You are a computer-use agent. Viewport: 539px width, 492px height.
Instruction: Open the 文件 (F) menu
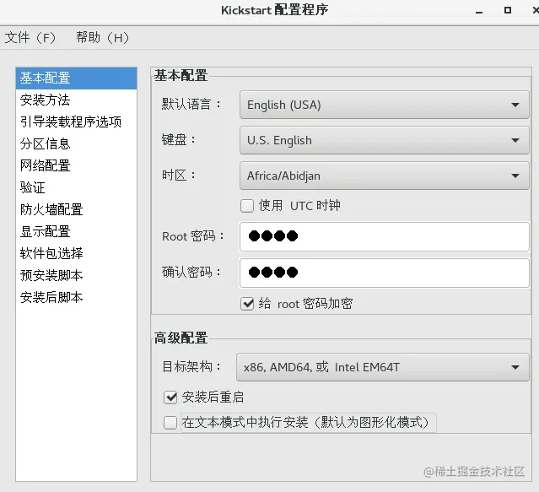tap(30, 37)
